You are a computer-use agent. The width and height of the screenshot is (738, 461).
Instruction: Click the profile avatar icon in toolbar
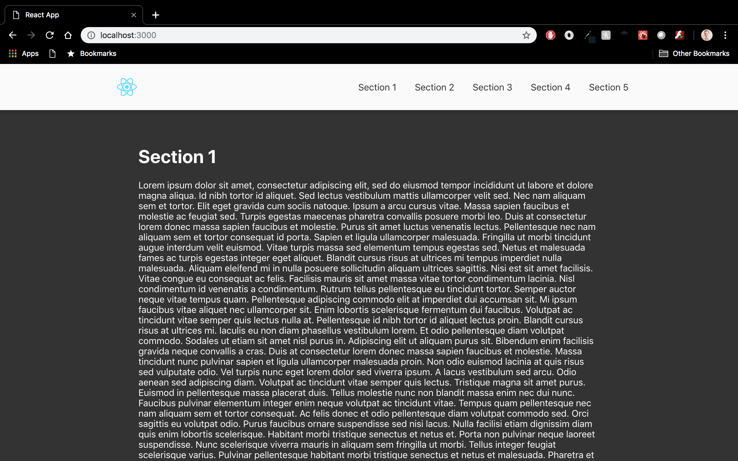(x=706, y=35)
